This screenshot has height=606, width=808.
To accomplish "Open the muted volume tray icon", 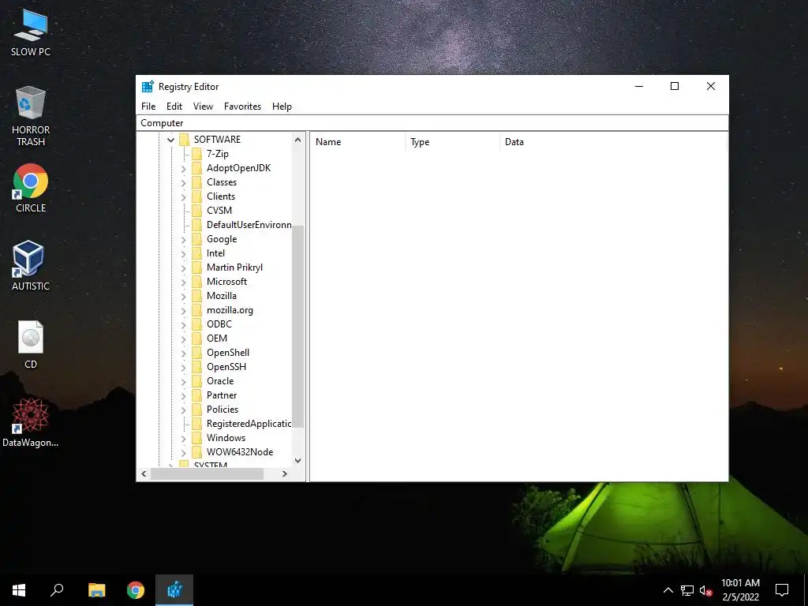I will (705, 590).
